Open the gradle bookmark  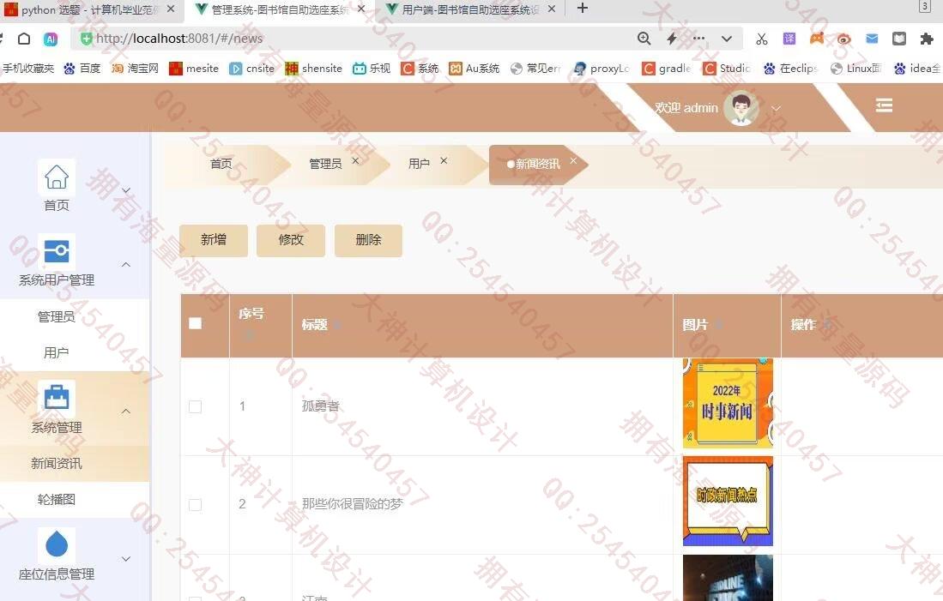[667, 69]
